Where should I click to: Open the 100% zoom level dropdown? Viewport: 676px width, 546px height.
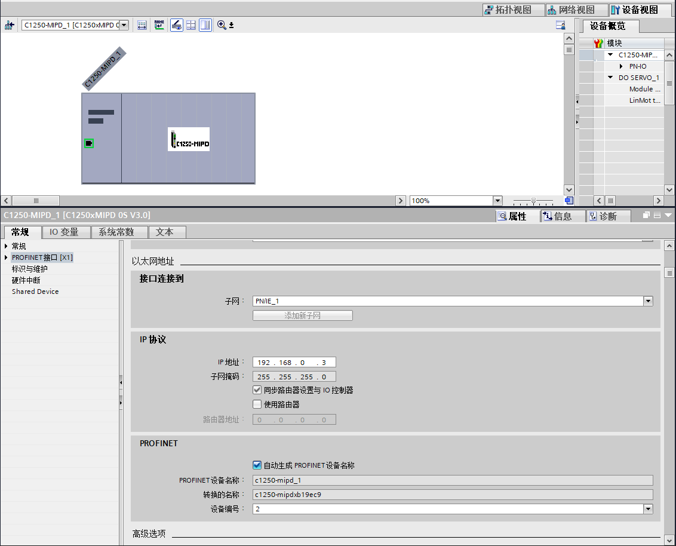497,201
